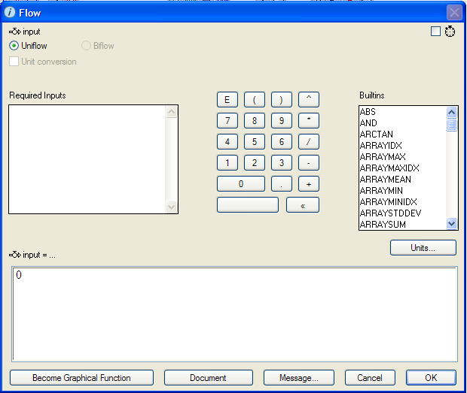Click the minus keypad button
Viewport: 467px width, 393px height.
pyautogui.click(x=309, y=163)
